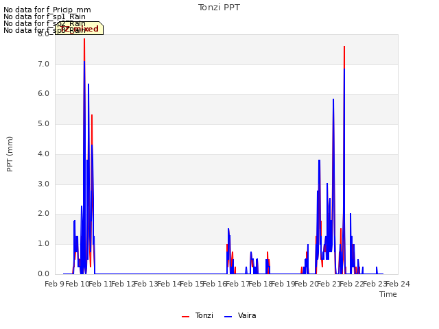The height and width of the screenshot is (329, 439).
Task: Click the Feb 14 x-axis tick label
Action: point(169,284)
